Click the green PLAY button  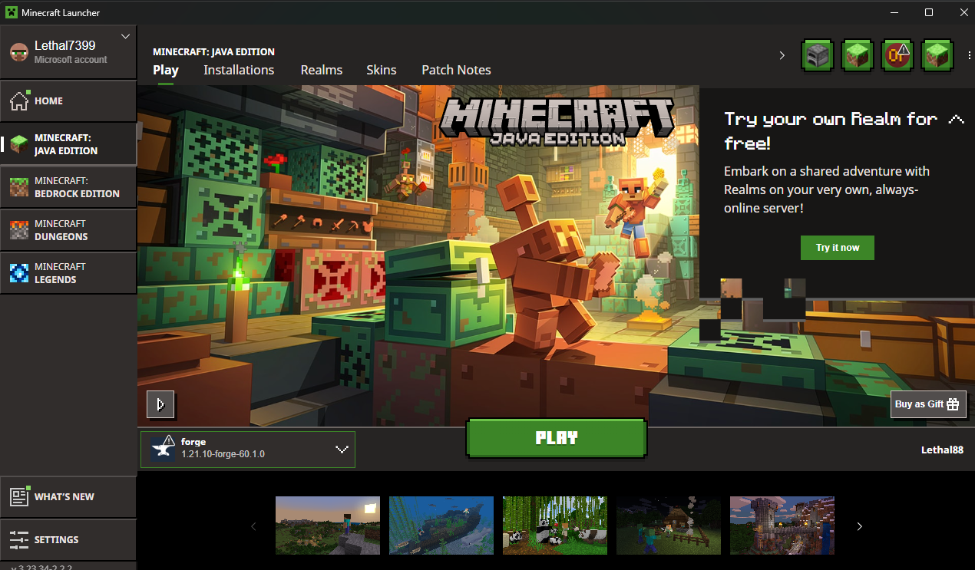pyautogui.click(x=557, y=438)
